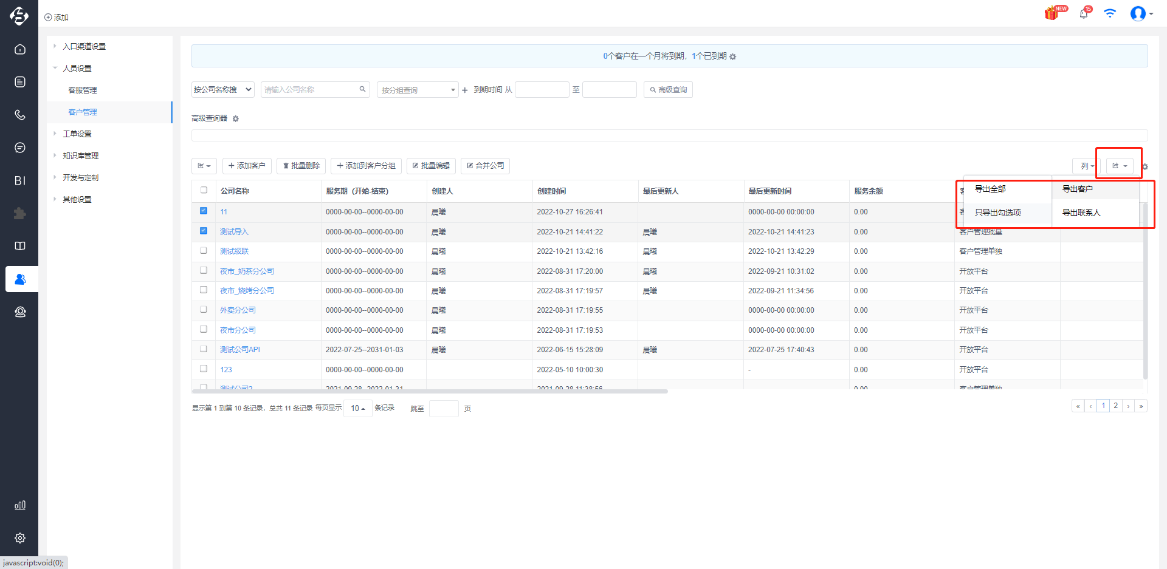The width and height of the screenshot is (1167, 569).
Task: Choose 导出联系人 in export menu
Action: tap(1081, 213)
